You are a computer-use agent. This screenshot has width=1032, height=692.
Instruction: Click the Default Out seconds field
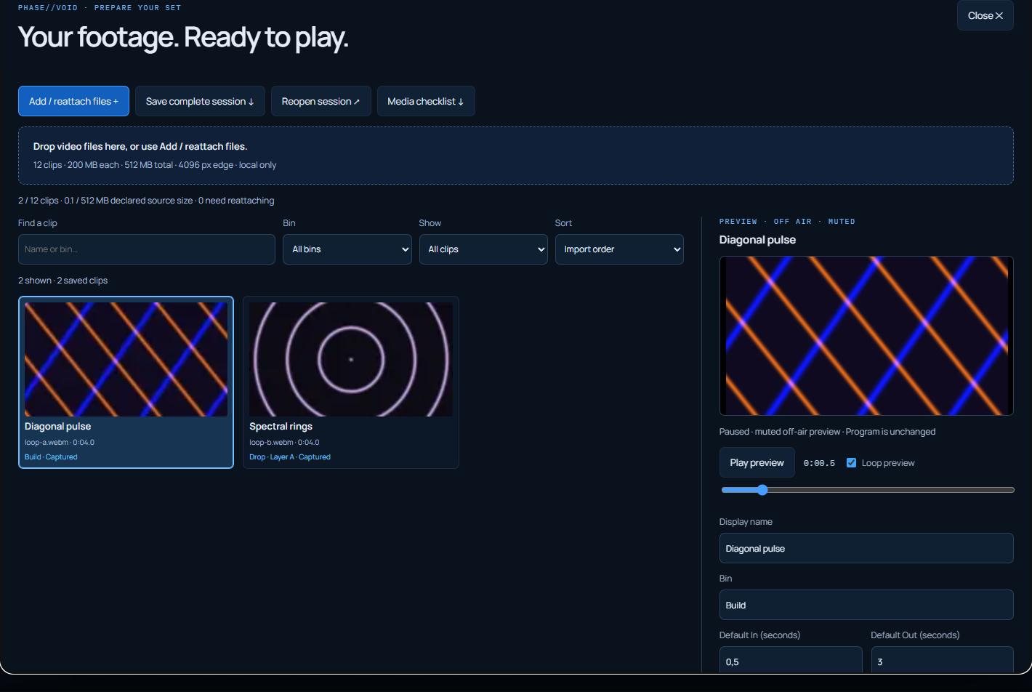942,660
